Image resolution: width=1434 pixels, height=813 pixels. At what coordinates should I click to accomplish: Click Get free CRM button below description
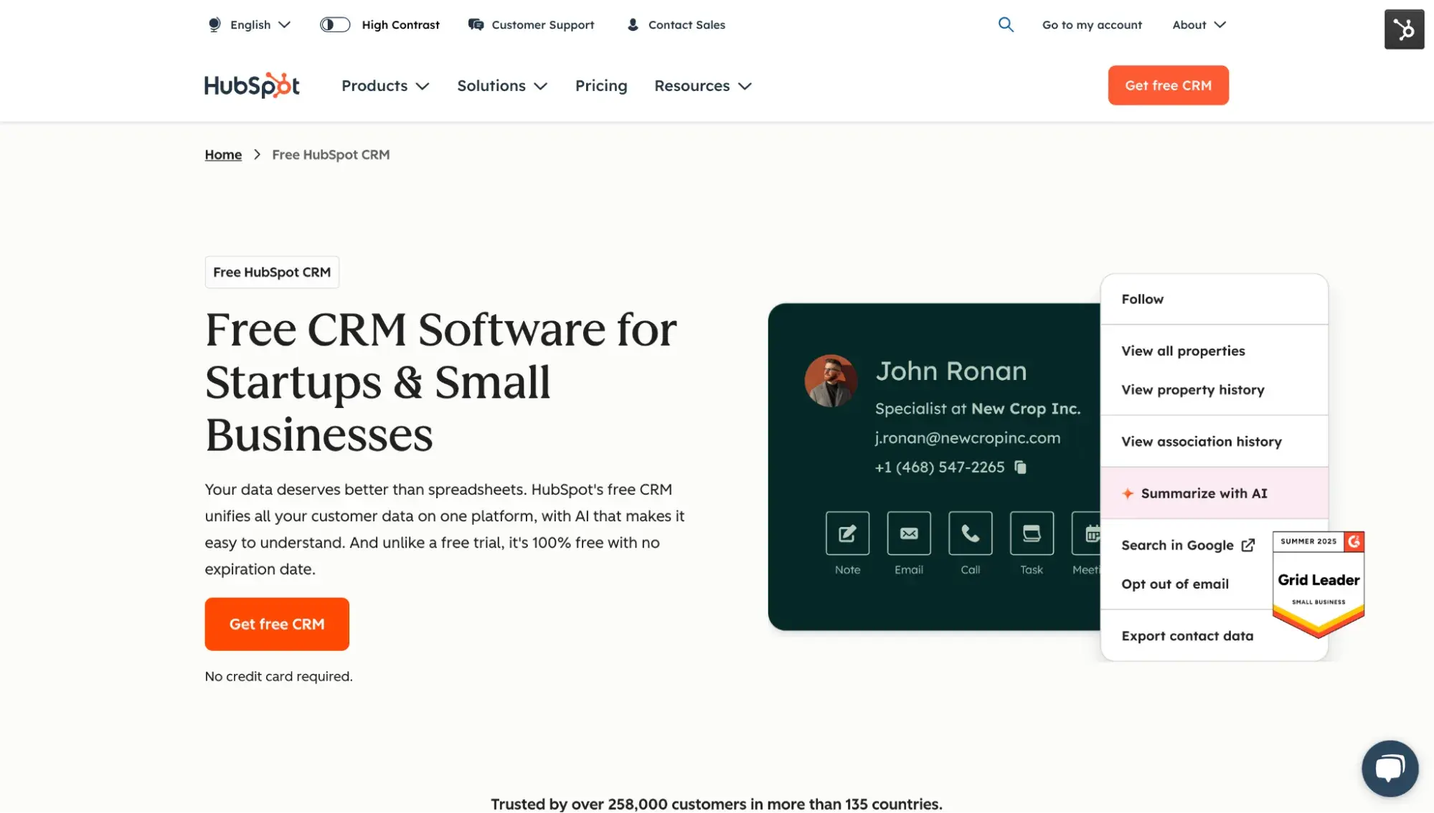pyautogui.click(x=277, y=624)
